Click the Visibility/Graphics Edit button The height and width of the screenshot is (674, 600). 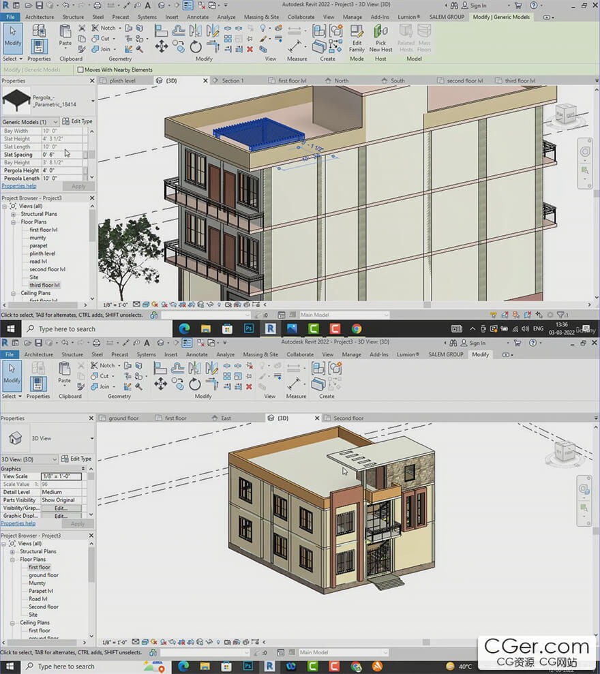pyautogui.click(x=61, y=508)
